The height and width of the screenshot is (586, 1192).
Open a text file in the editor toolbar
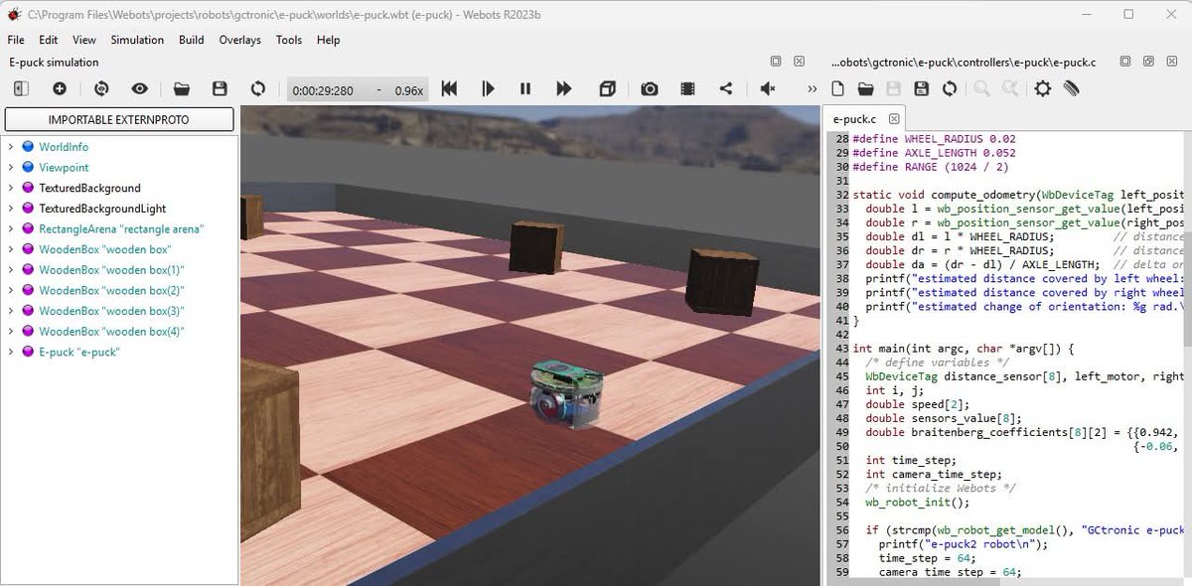point(865,88)
